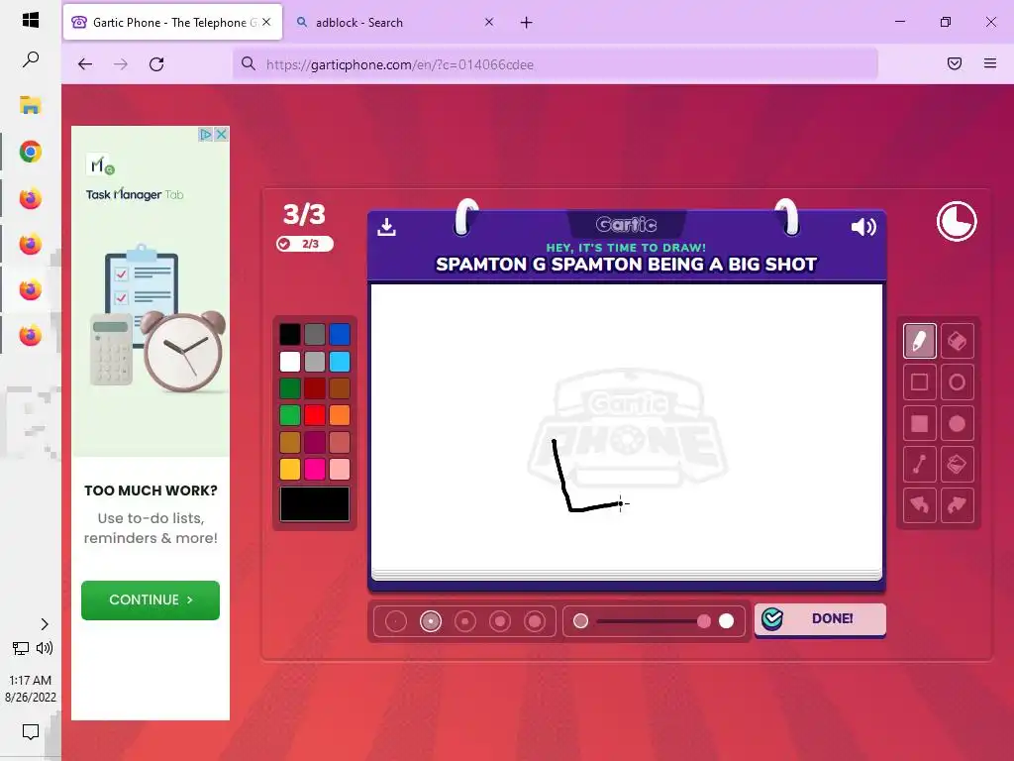This screenshot has height=761, width=1014.
Task: Pick the hot pink color swatch
Action: tap(314, 469)
